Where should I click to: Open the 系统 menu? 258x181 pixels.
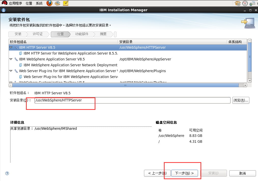(x=39, y=3)
